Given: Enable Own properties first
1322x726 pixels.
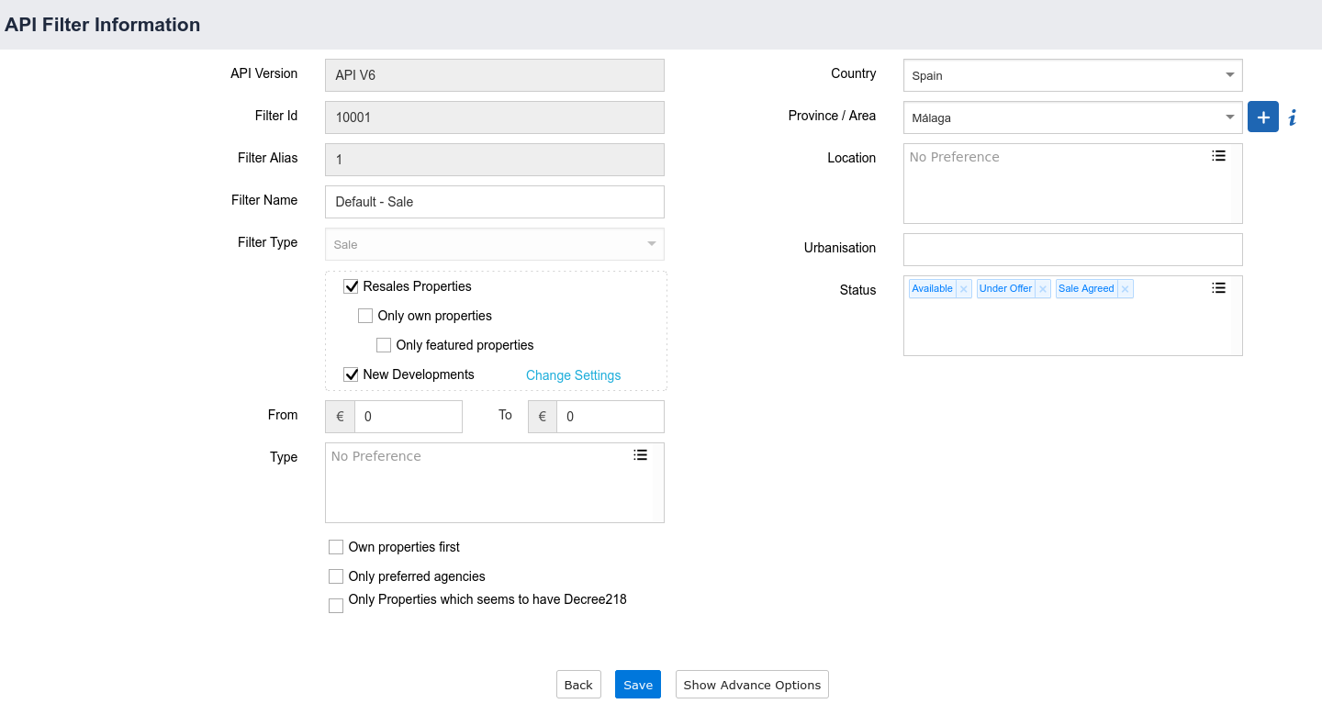Looking at the screenshot, I should point(336,546).
